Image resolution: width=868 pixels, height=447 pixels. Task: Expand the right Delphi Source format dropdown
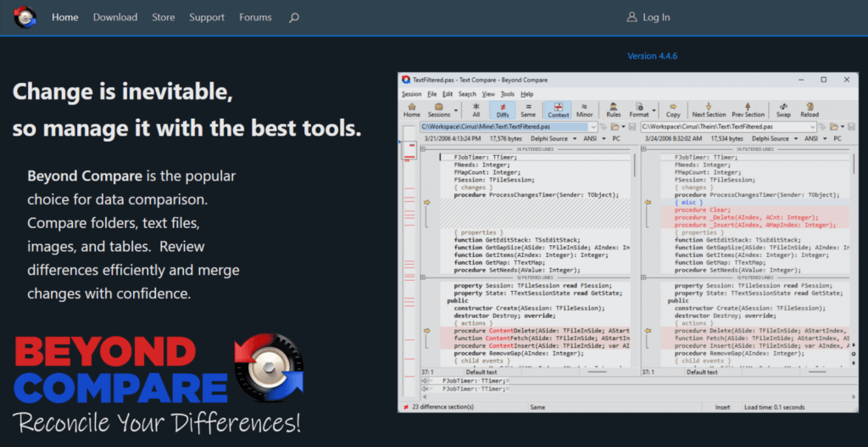click(x=794, y=138)
